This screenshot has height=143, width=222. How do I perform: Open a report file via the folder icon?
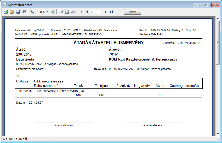(12, 12)
